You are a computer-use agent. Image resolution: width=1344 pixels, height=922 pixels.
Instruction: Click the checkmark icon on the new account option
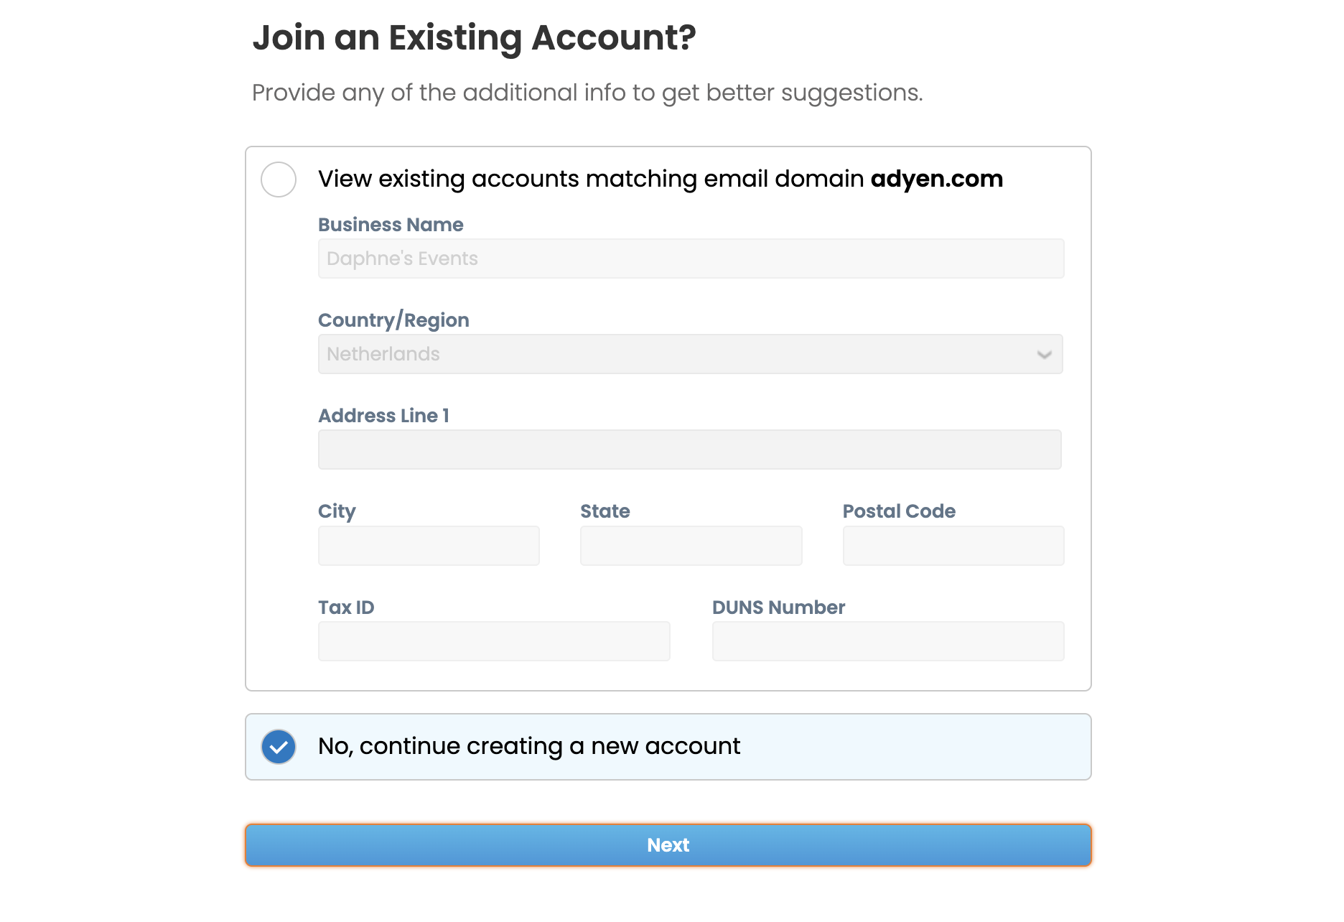tap(279, 747)
